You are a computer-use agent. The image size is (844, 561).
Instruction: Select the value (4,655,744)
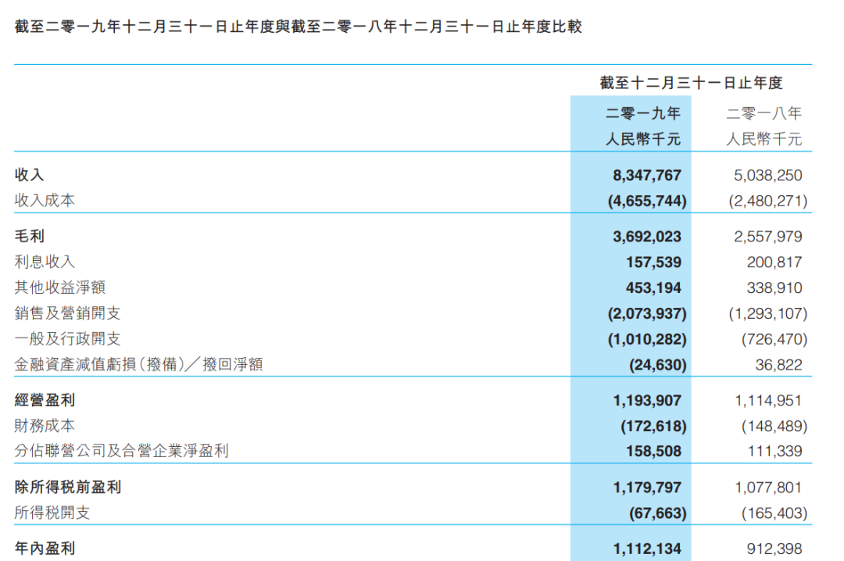tap(647, 201)
